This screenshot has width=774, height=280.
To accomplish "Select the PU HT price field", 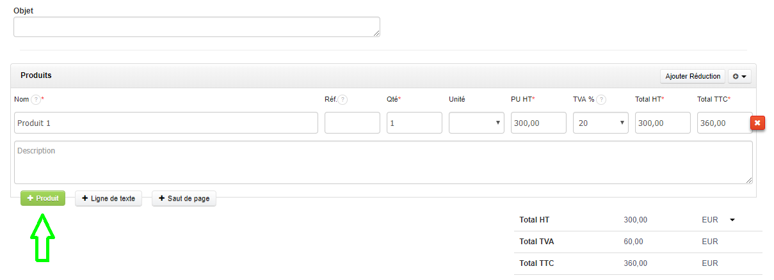I will click(538, 123).
